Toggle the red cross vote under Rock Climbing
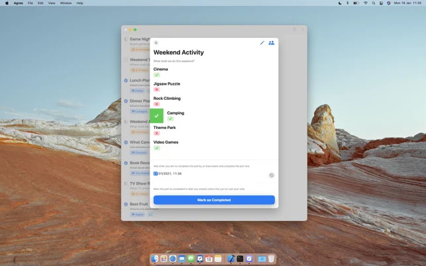This screenshot has height=266, width=426. tap(157, 105)
